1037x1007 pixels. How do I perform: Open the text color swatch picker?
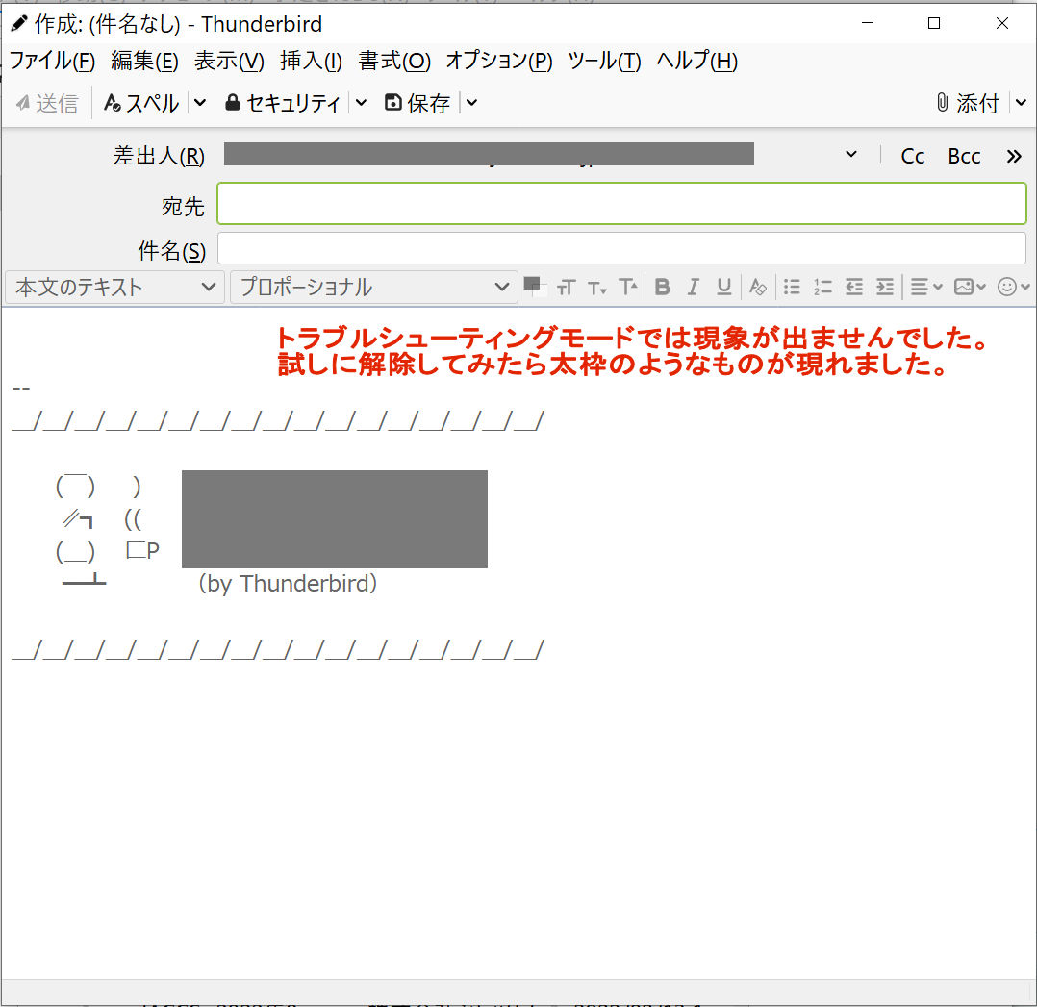tap(532, 285)
